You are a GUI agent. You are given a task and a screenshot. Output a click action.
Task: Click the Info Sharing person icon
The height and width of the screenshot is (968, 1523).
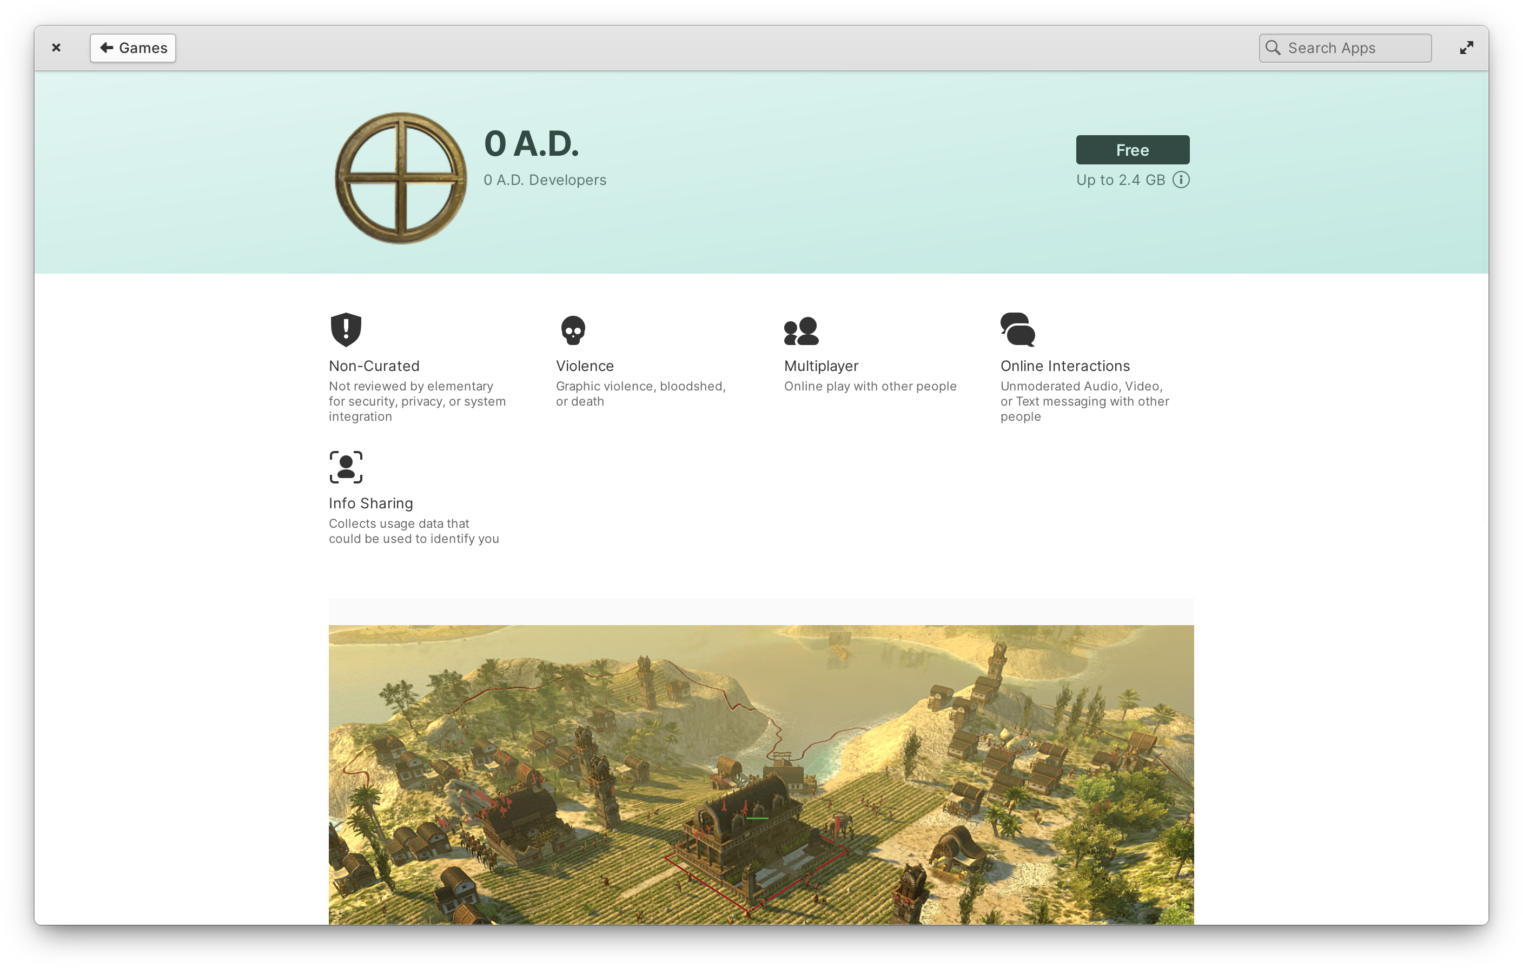point(345,466)
